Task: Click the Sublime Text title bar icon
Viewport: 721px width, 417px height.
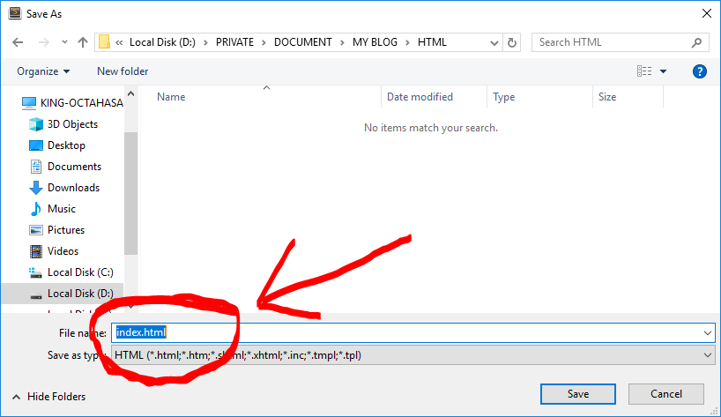Action: tap(15, 13)
